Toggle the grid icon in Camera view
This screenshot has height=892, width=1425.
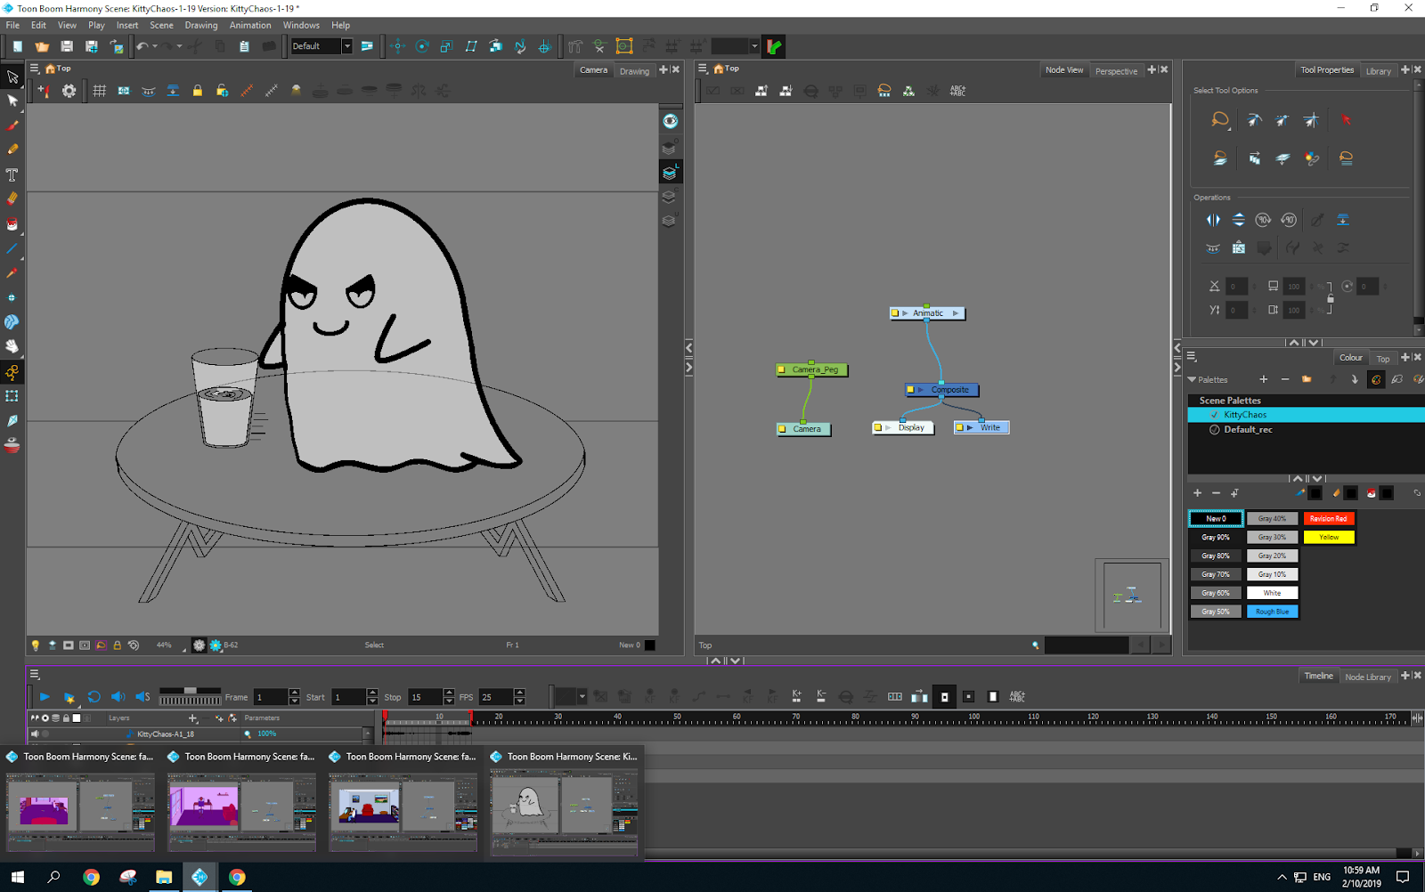(99, 91)
